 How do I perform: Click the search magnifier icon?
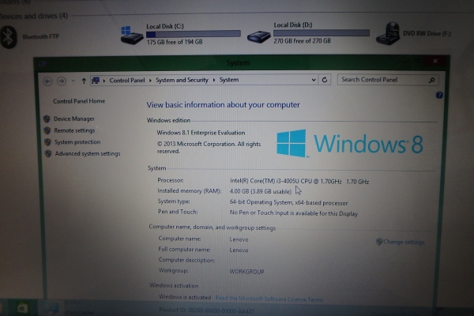tap(431, 80)
